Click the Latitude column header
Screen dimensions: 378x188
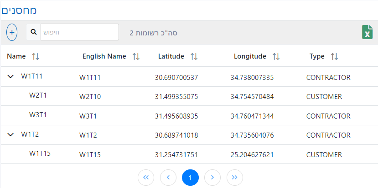[171, 57]
